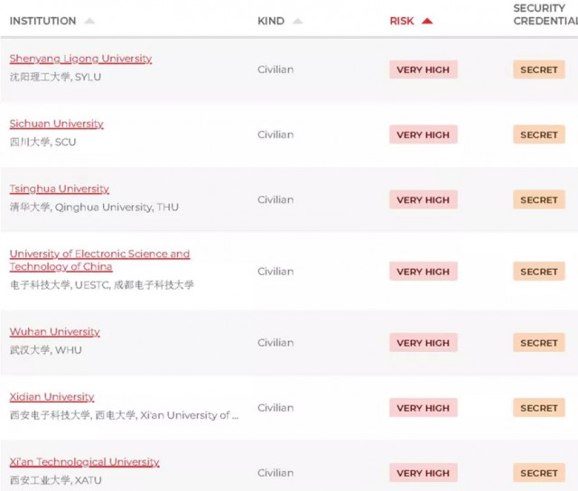Viewport: 578px width, 491px height.
Task: Open Tsinghua University link
Action: click(x=60, y=189)
